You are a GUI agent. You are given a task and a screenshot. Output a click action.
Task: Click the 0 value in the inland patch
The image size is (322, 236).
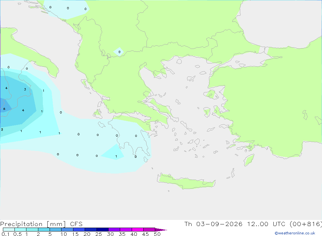click(x=119, y=52)
